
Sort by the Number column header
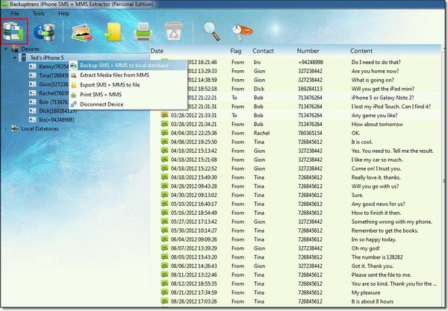[308, 51]
